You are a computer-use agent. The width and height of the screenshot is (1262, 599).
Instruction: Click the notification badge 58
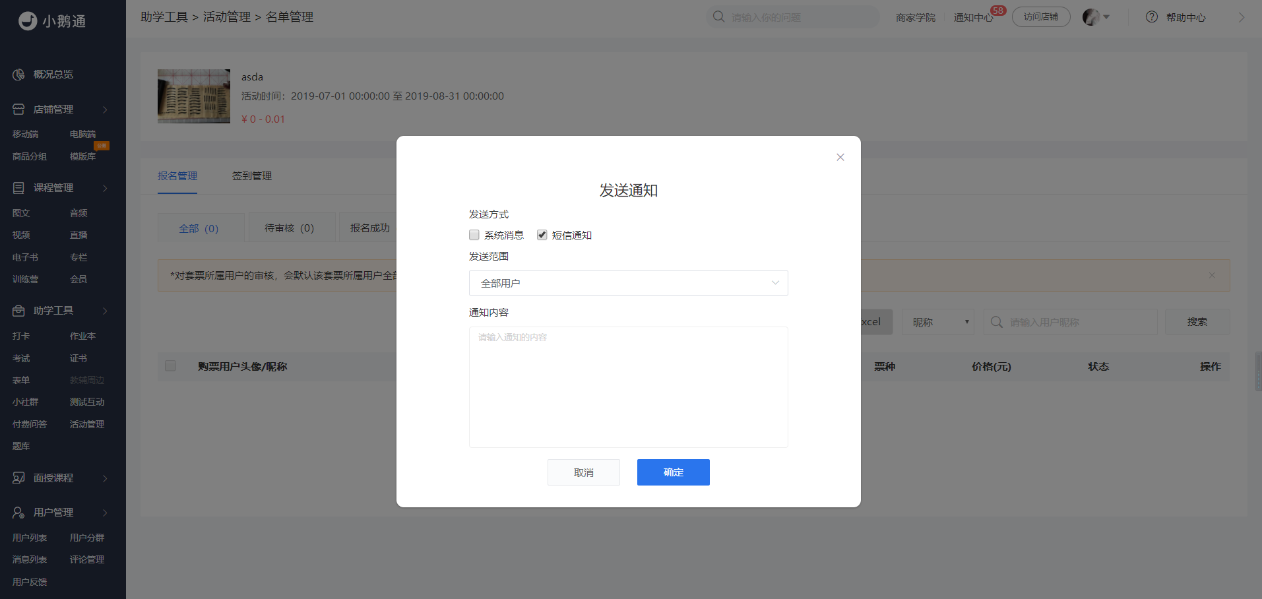coord(998,11)
